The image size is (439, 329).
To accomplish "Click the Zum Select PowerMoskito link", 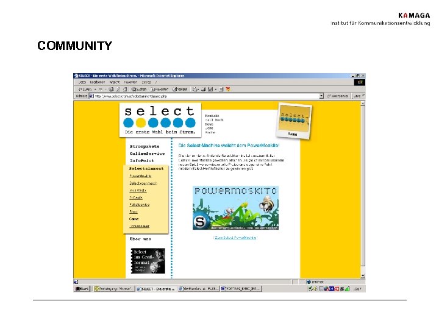I will [x=235, y=238].
